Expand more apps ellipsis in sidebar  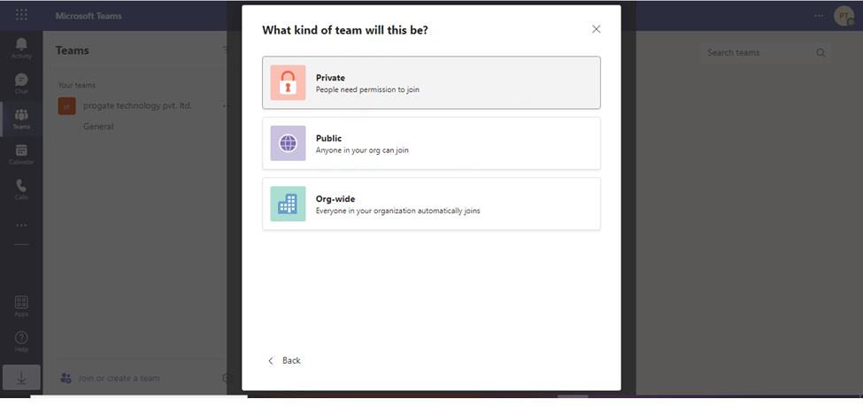[x=21, y=225]
